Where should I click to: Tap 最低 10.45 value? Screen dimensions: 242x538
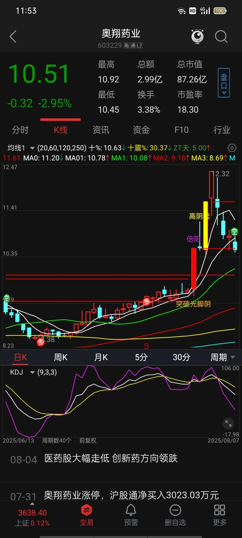click(109, 110)
